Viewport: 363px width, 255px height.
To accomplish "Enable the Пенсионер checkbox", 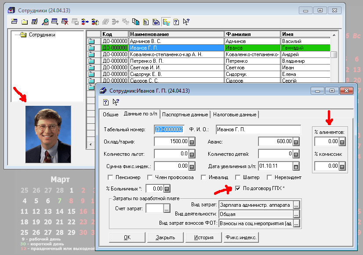I will pos(110,178).
